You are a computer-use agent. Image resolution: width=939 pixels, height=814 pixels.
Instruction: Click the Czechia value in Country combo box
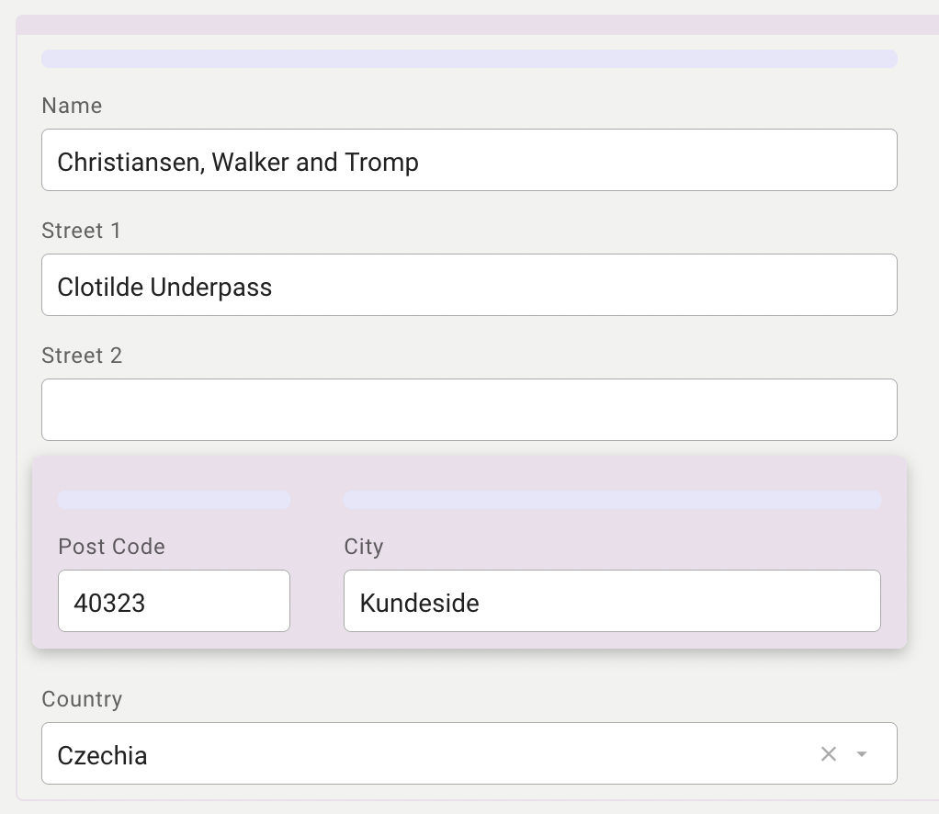[x=102, y=756]
